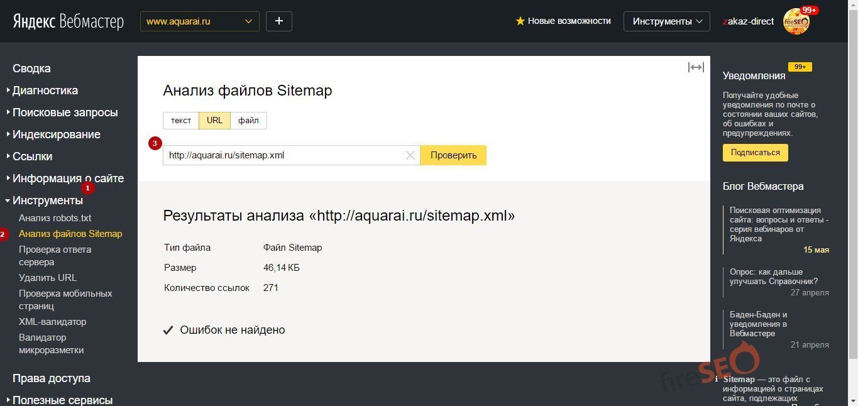Expand the report area with the width toggle icon
Screen dimensions: 858x406
tap(696, 67)
